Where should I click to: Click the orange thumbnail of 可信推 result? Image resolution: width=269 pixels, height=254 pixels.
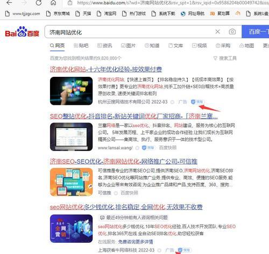(x=72, y=182)
